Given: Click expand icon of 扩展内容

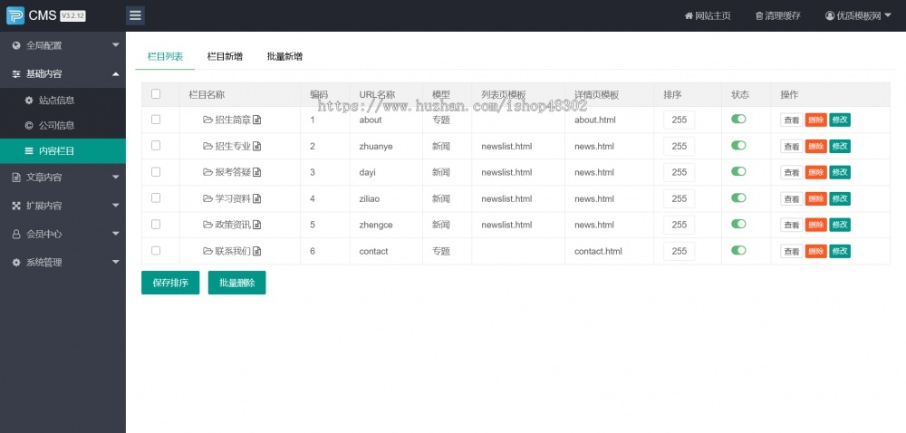Looking at the screenshot, I should pyautogui.click(x=16, y=206).
